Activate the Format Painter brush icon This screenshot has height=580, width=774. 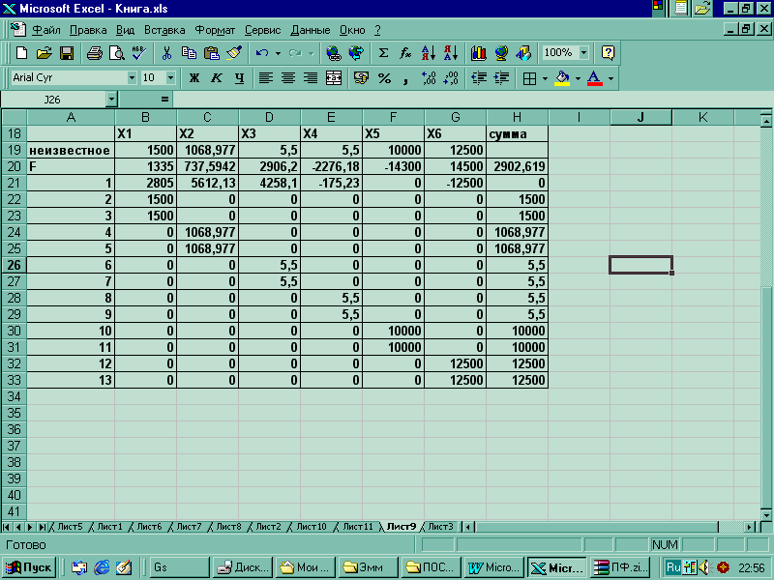tap(234, 53)
